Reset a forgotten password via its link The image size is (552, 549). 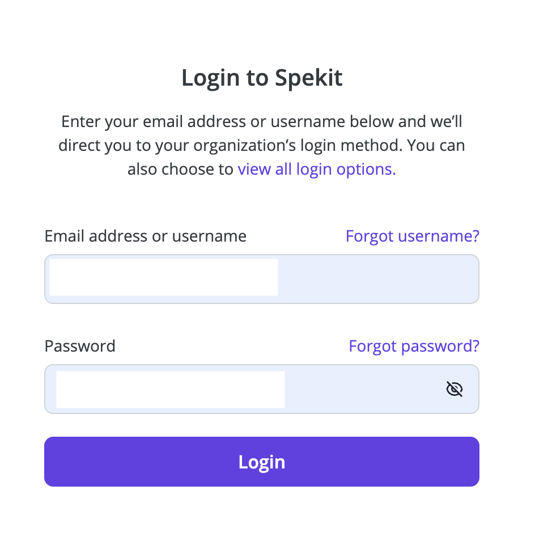[x=414, y=346]
